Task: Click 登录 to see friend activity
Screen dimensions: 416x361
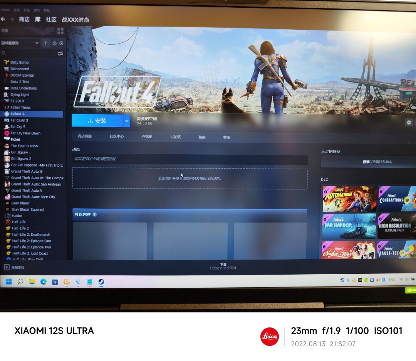Action: tap(366, 162)
